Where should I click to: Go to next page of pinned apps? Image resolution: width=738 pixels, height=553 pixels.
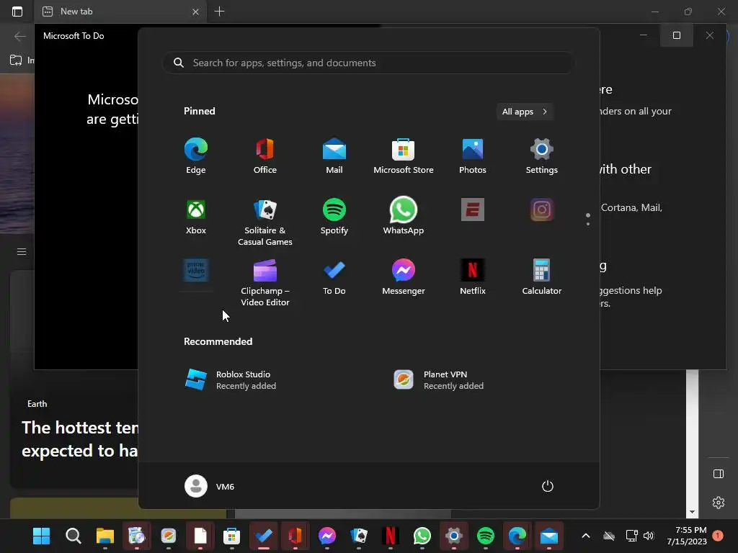click(588, 224)
